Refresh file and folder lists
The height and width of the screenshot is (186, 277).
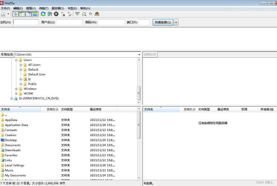point(43,14)
